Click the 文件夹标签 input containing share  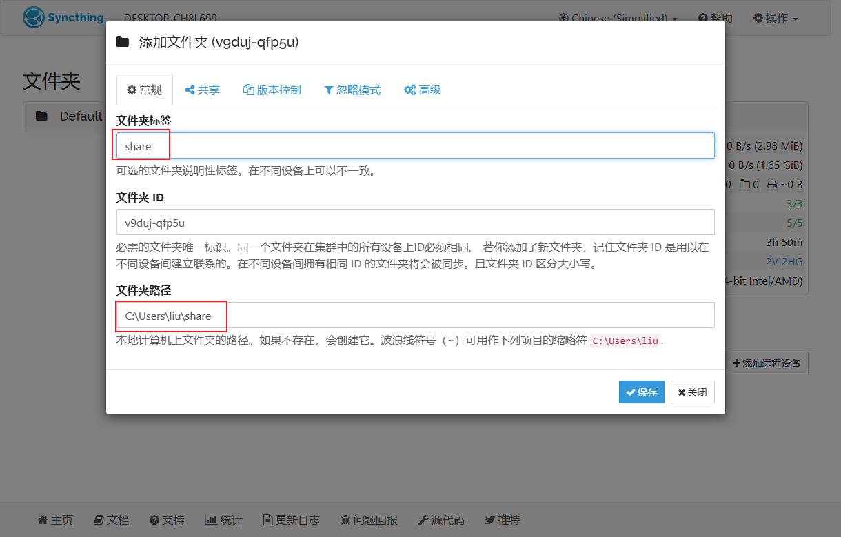point(416,145)
